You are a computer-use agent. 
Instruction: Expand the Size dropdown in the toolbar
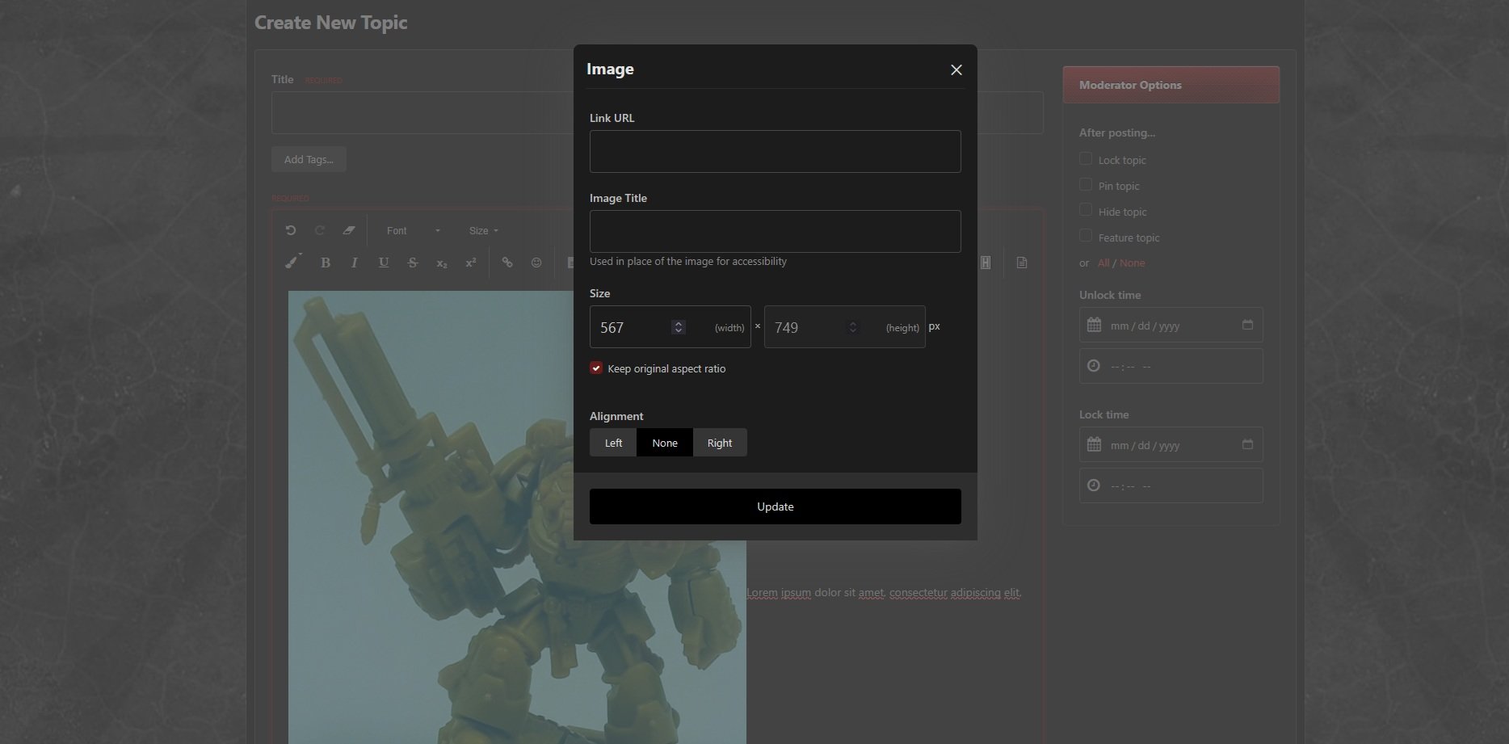483,231
